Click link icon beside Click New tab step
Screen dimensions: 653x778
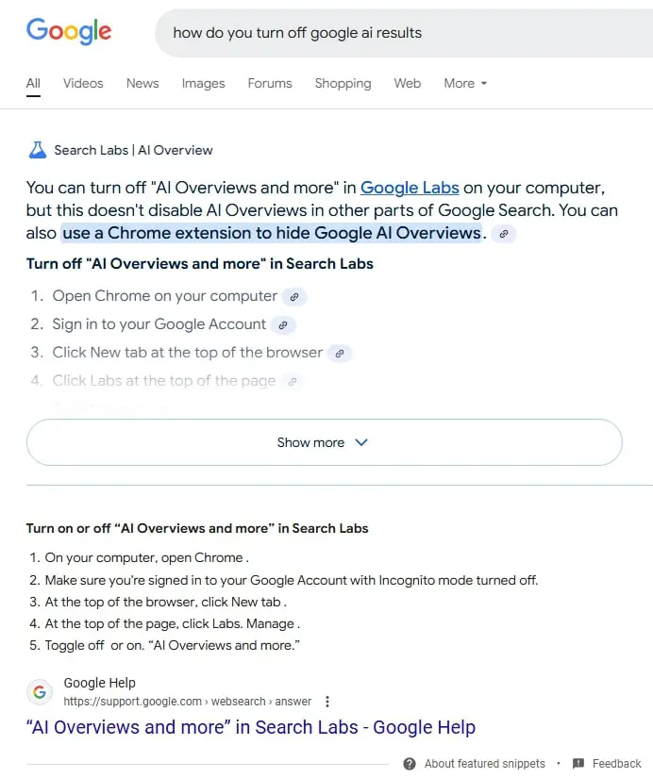(340, 354)
